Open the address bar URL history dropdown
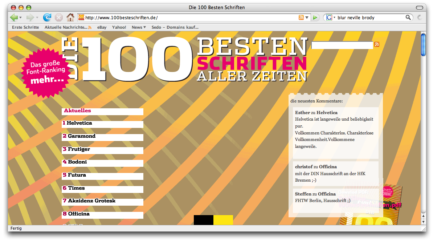The height and width of the screenshot is (242, 433). click(307, 18)
